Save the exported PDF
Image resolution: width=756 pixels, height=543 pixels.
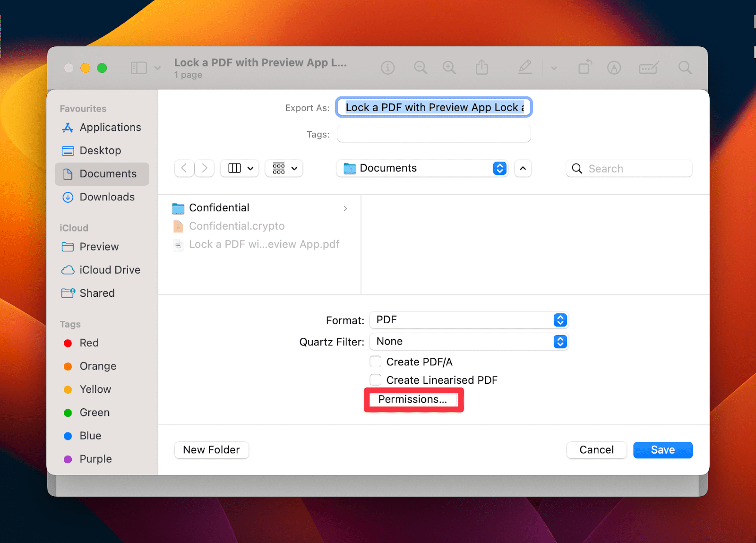pos(663,450)
